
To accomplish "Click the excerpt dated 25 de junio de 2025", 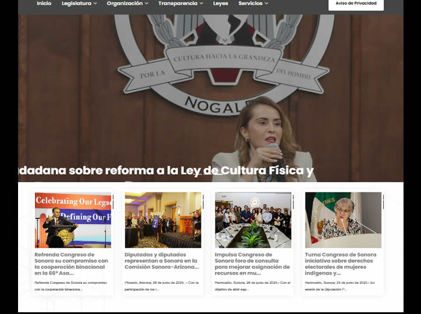I will [341, 286].
